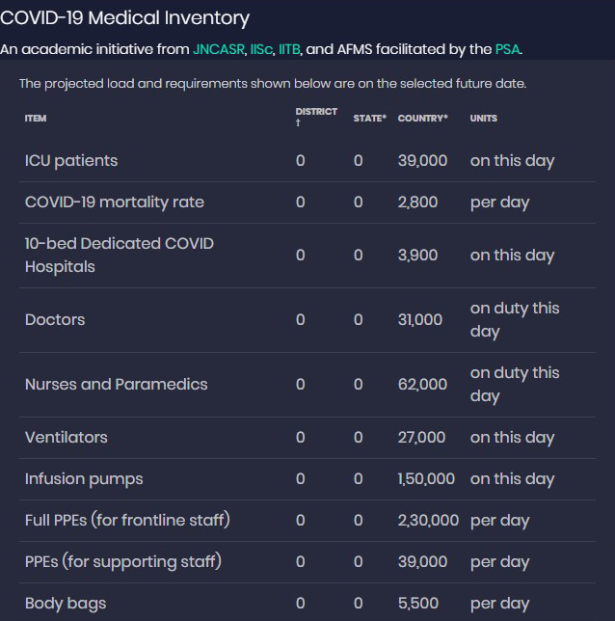Select the Infusion pumps item
This screenshot has width=615, height=621.
click(x=84, y=478)
